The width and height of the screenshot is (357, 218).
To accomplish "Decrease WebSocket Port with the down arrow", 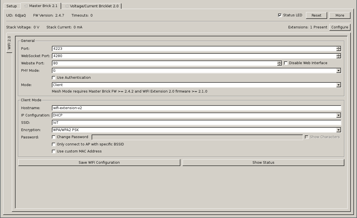I will point(338,57).
